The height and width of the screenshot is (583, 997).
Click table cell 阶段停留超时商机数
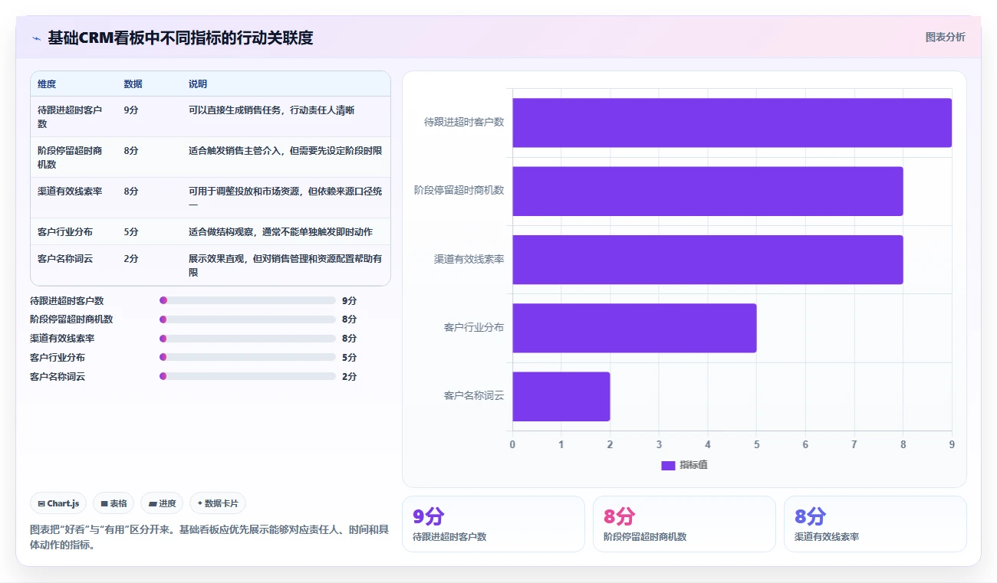click(x=70, y=158)
